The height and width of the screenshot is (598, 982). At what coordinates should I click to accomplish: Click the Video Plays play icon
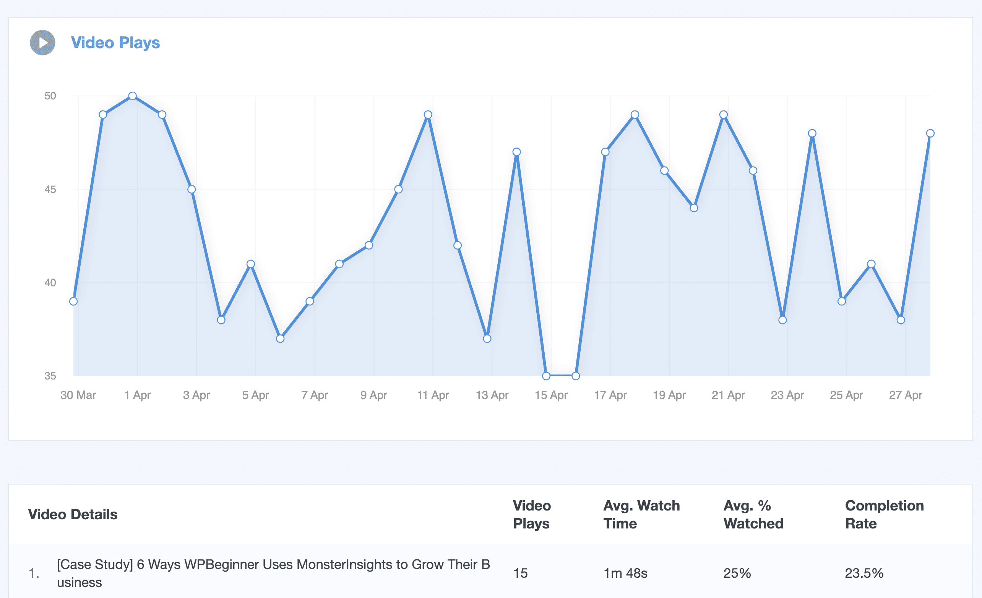coord(43,43)
